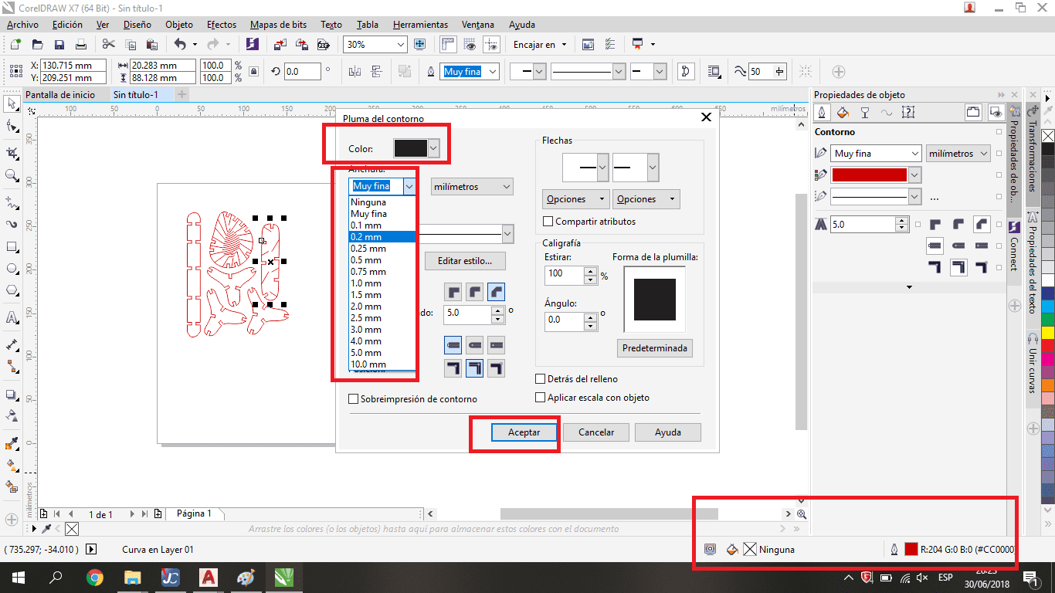The image size is (1055, 593).
Task: Click the Estirar value field
Action: point(564,274)
